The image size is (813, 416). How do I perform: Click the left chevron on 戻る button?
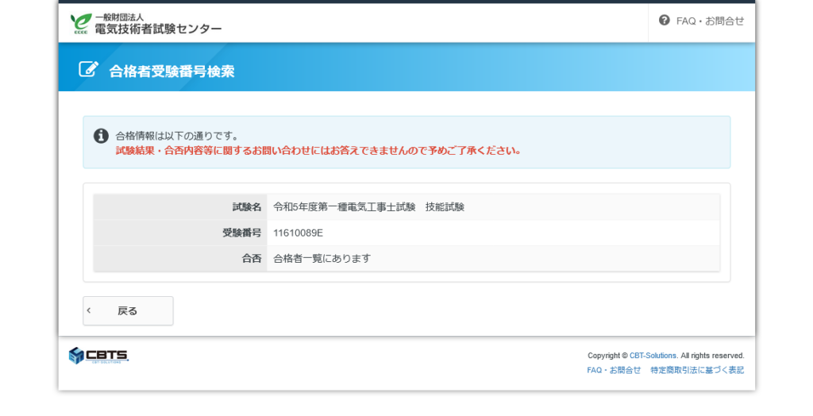pyautogui.click(x=89, y=310)
